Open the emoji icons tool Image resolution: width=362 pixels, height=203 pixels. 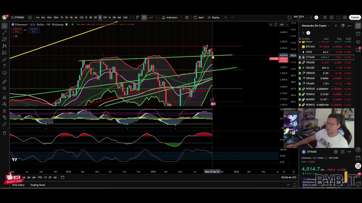click(x=5, y=73)
